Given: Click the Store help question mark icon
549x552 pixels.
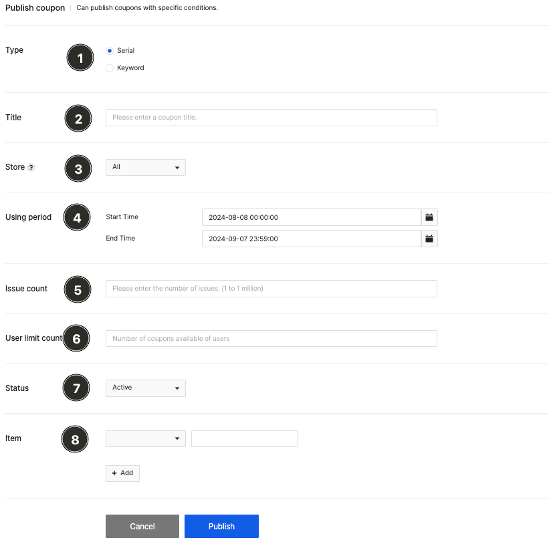Looking at the screenshot, I should tap(31, 168).
